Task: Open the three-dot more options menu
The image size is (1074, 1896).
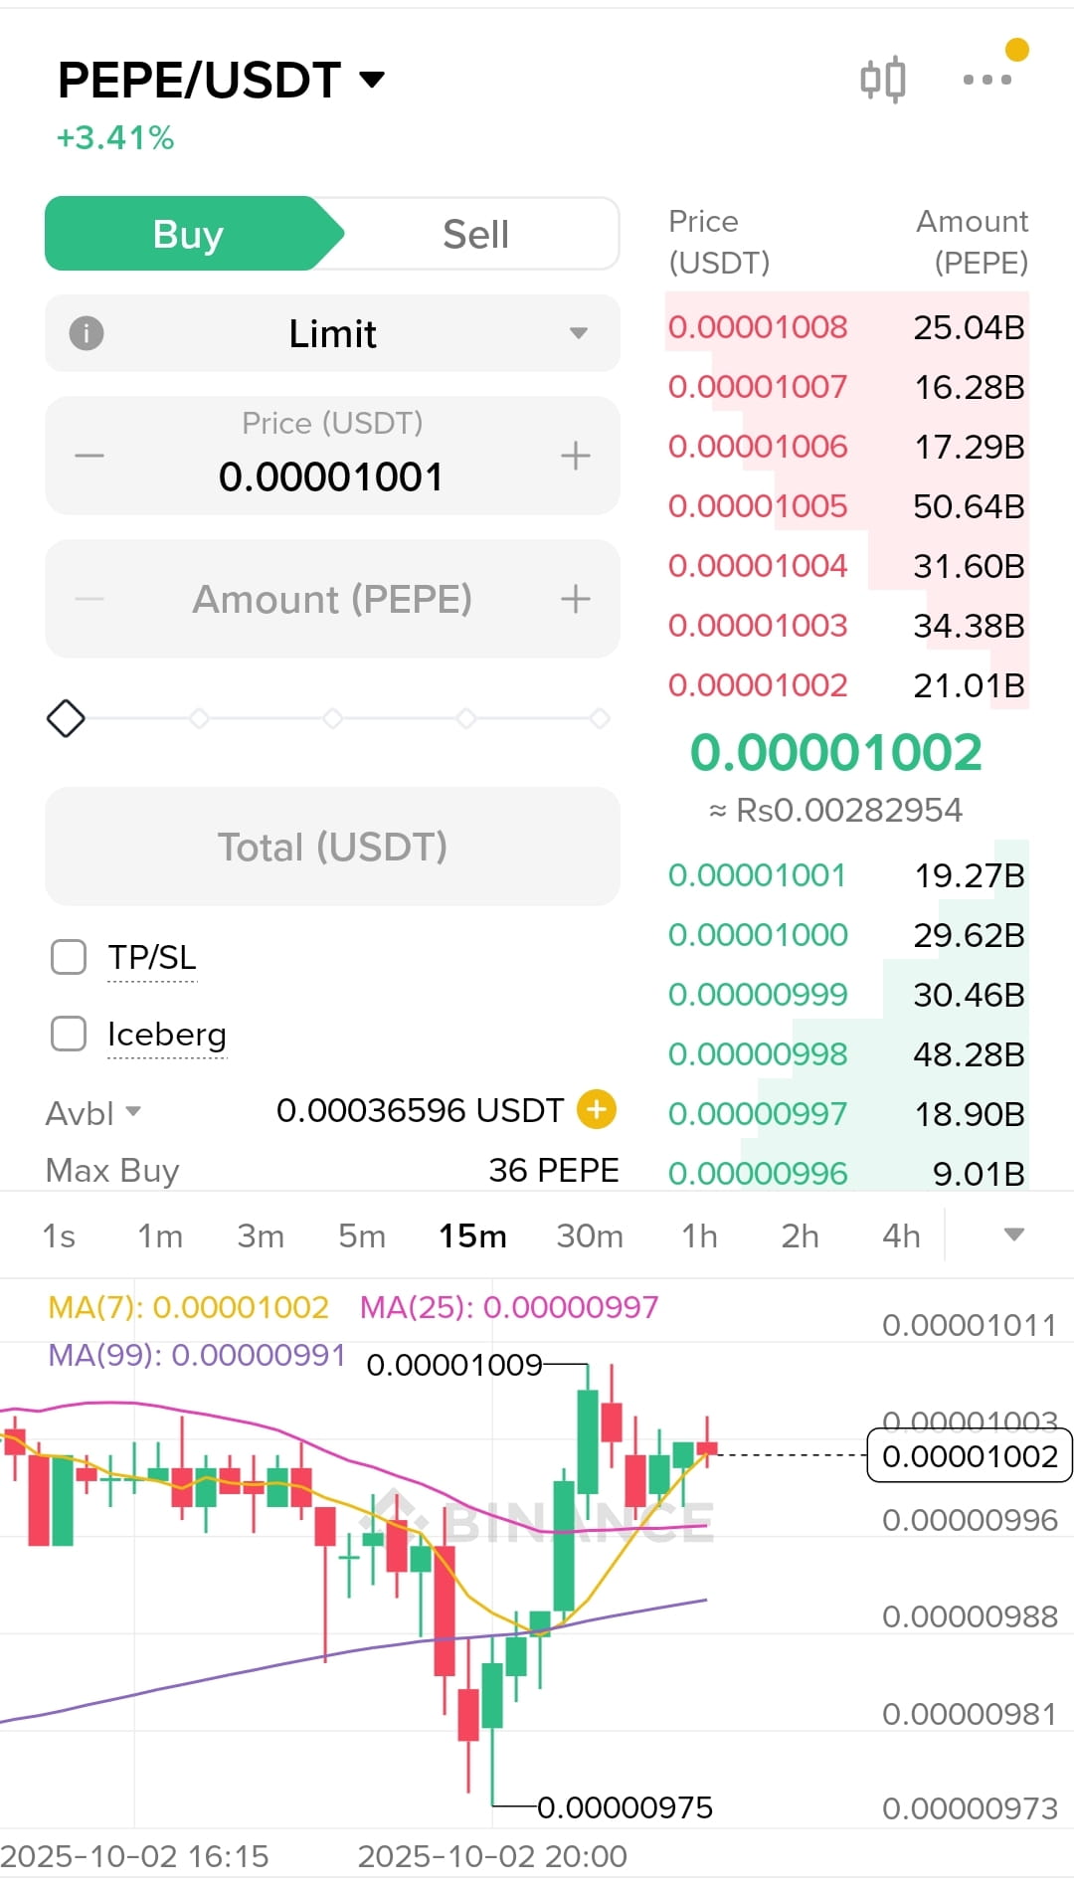Action: [987, 80]
